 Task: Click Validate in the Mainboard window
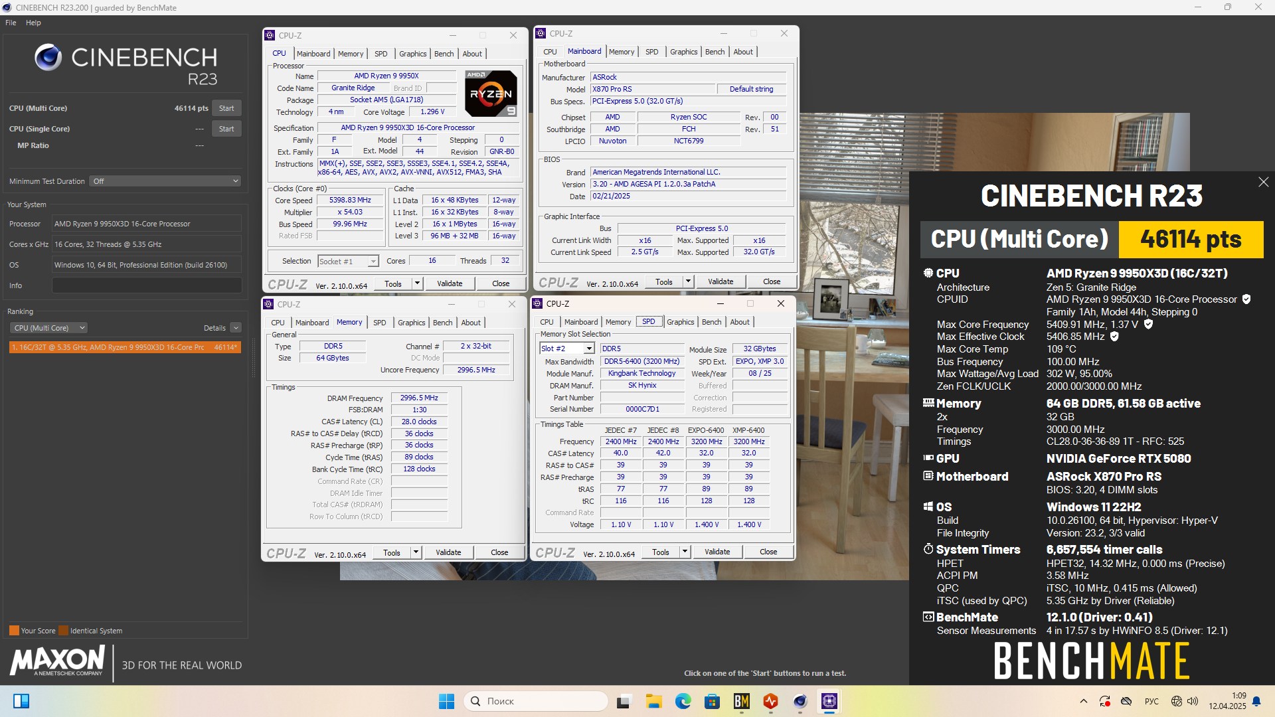721,281
